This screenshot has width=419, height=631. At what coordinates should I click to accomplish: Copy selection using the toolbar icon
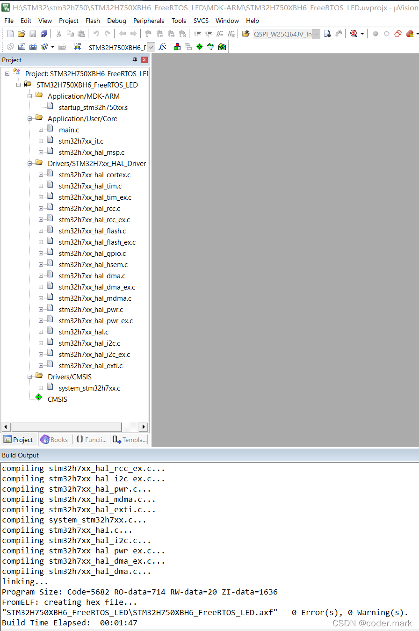pos(70,34)
